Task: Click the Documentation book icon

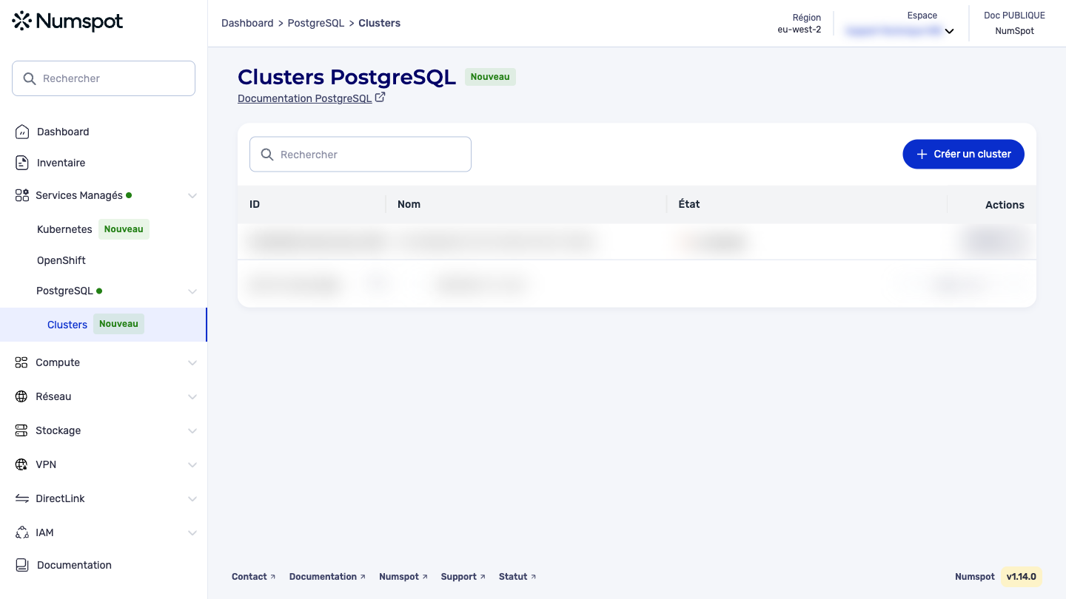Action: (22, 565)
